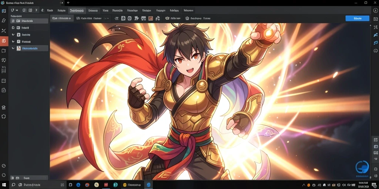
Task: Open the crossed-tools icon in the left sidebar
Action: coord(4,30)
